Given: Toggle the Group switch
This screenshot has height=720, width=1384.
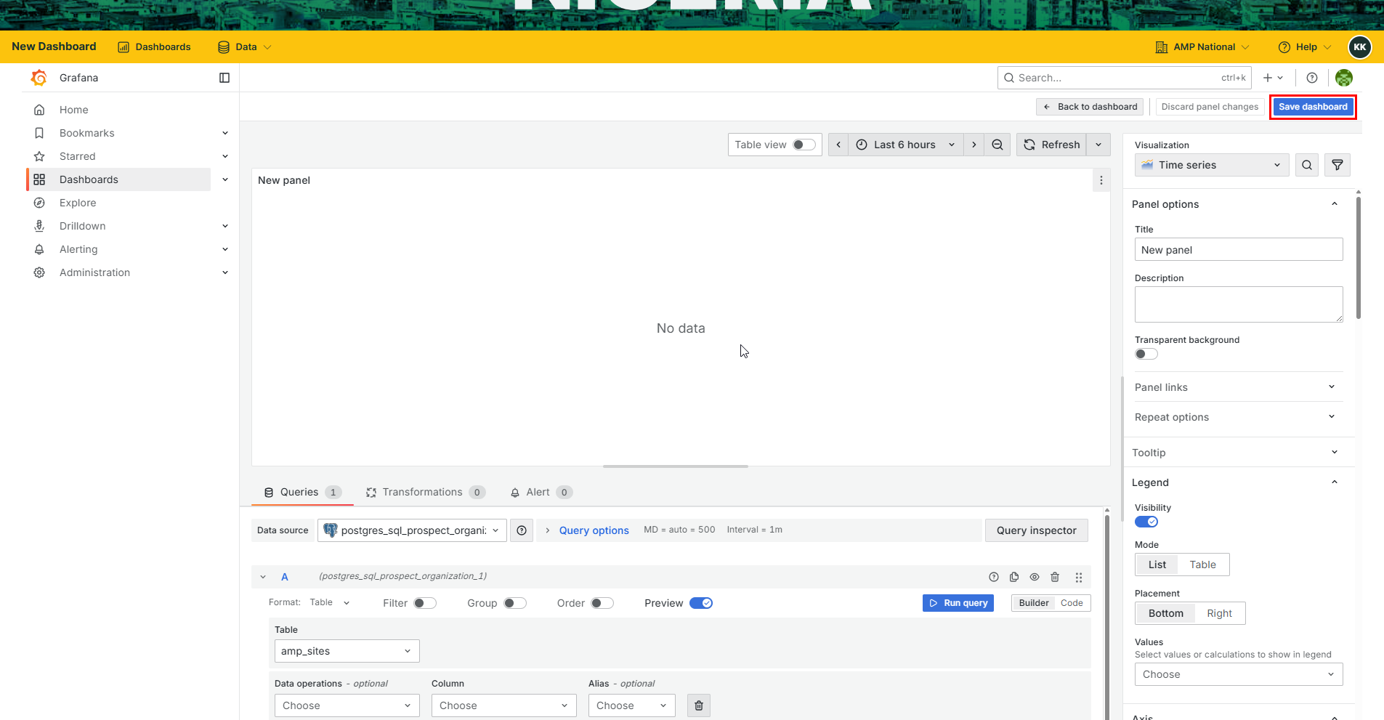Looking at the screenshot, I should [515, 603].
